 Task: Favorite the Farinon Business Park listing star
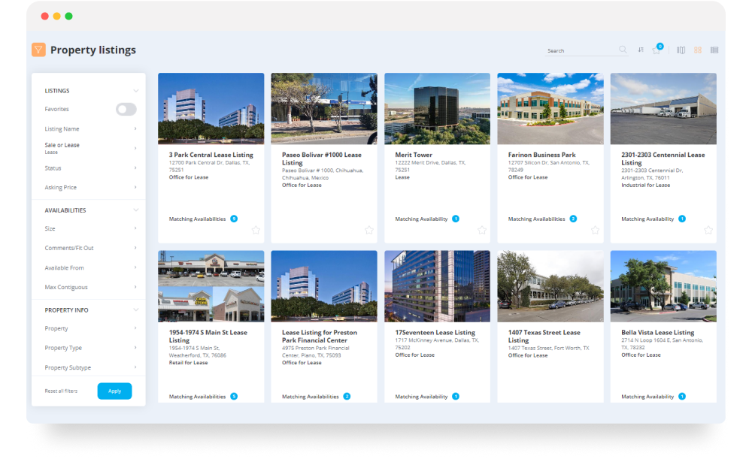595,230
